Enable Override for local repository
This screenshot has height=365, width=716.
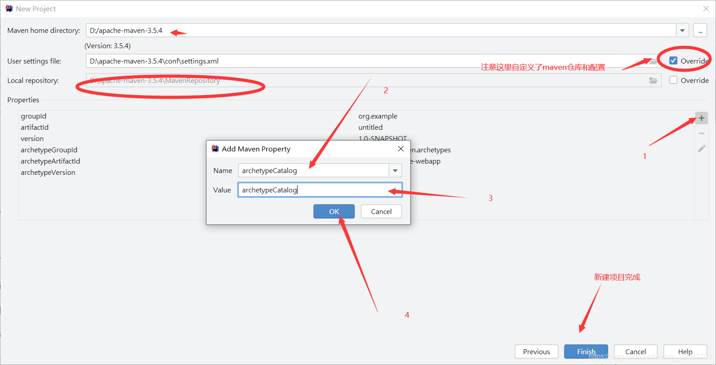[x=673, y=80]
